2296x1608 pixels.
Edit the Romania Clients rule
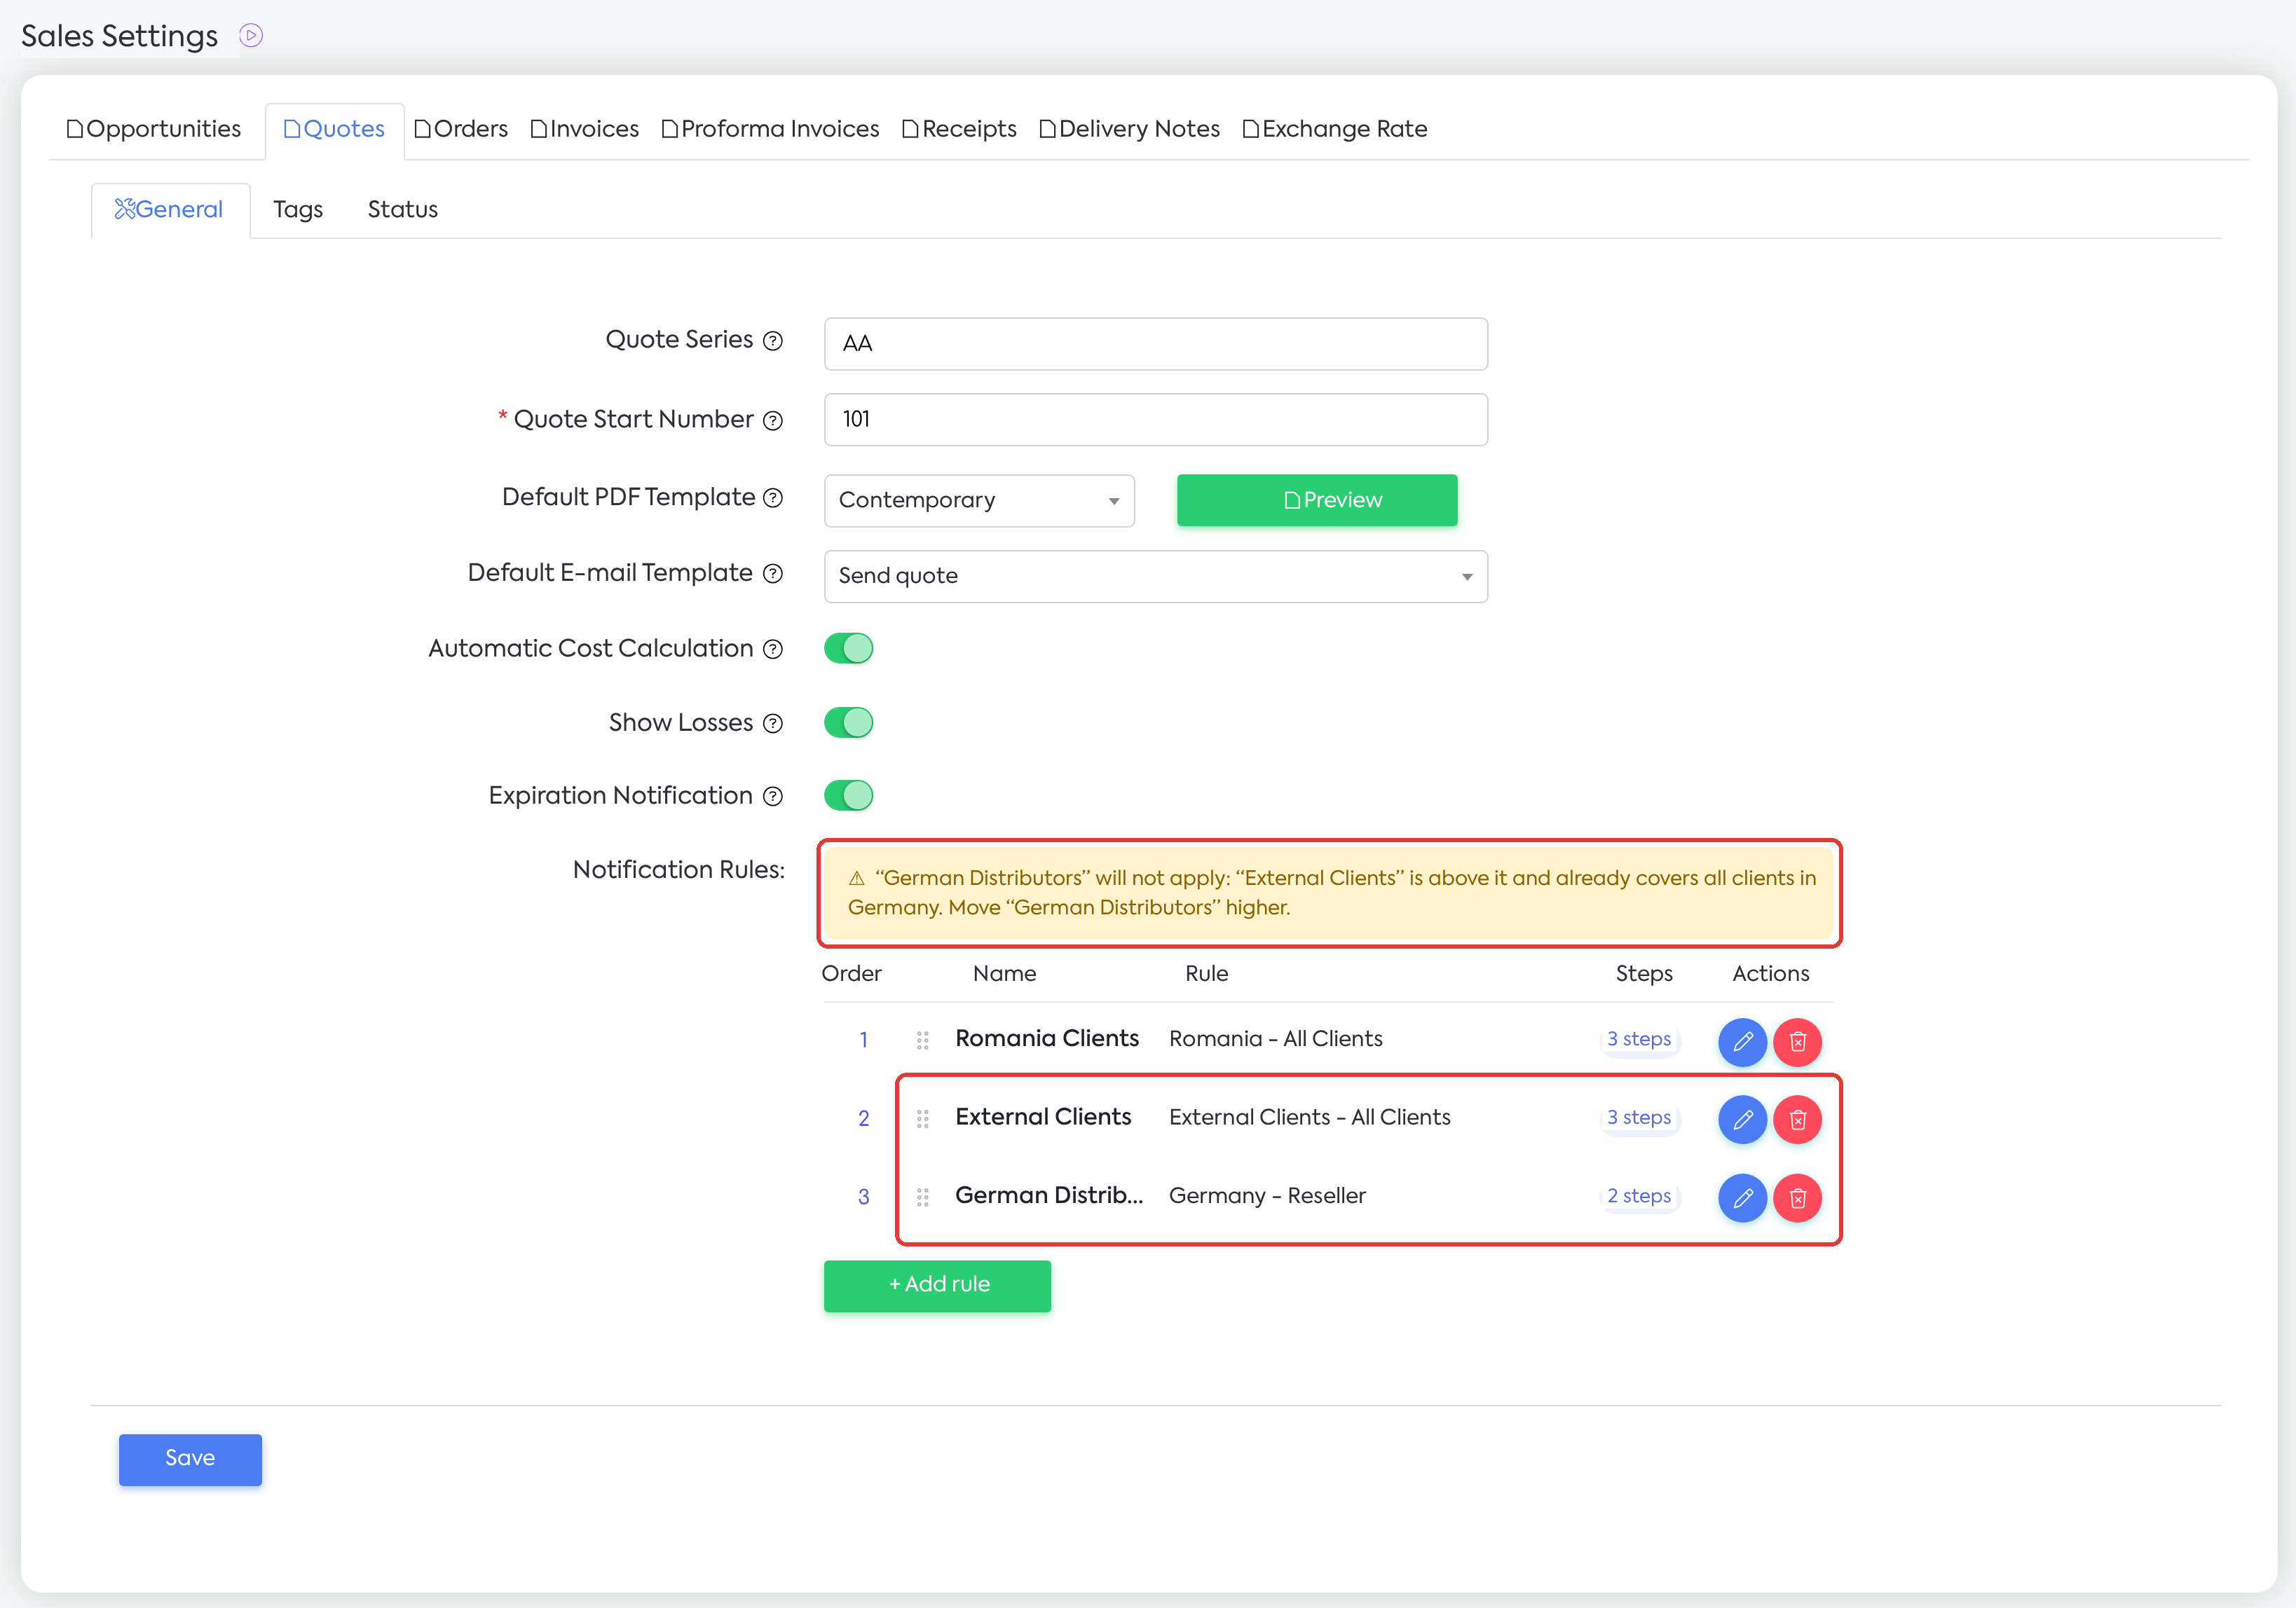click(x=1742, y=1042)
